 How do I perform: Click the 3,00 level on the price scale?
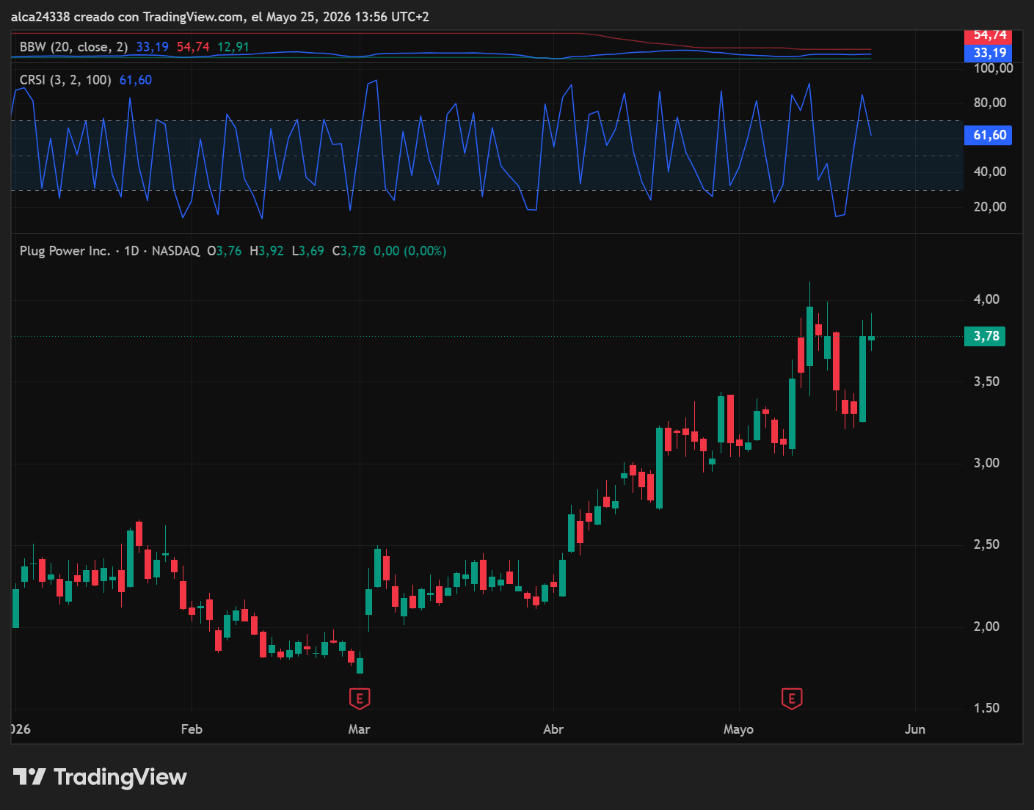coord(986,463)
